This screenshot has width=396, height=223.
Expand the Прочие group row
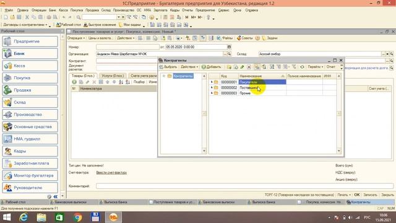coord(212,93)
